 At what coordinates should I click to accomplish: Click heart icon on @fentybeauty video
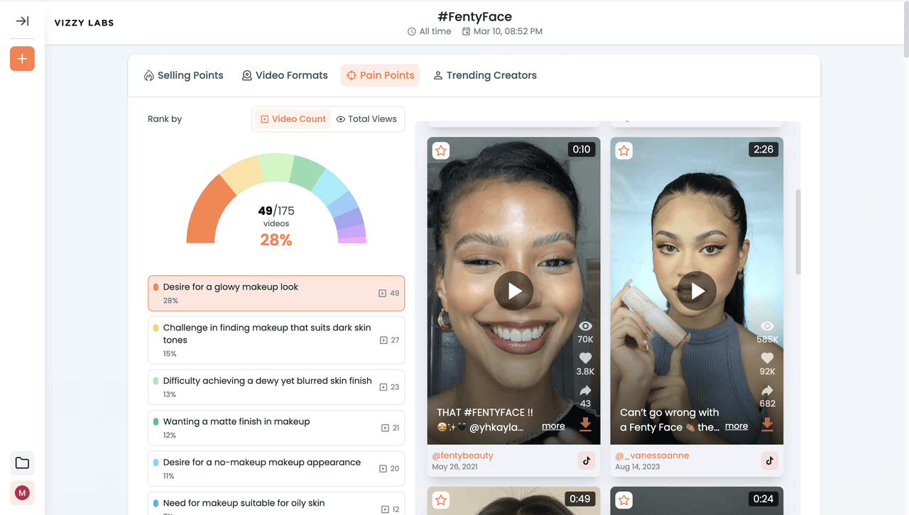point(585,358)
